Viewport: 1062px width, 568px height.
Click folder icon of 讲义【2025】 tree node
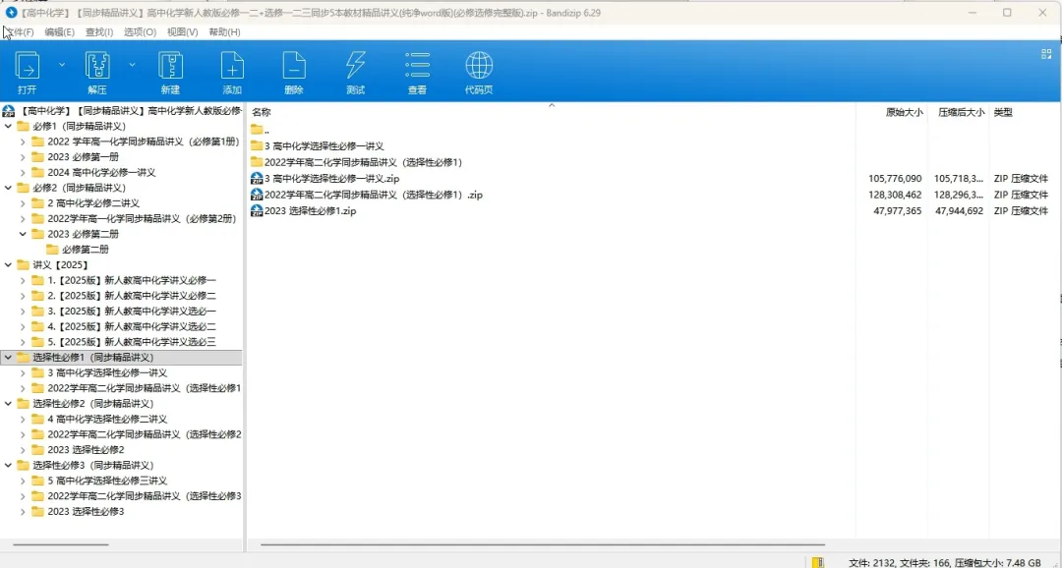coord(23,264)
